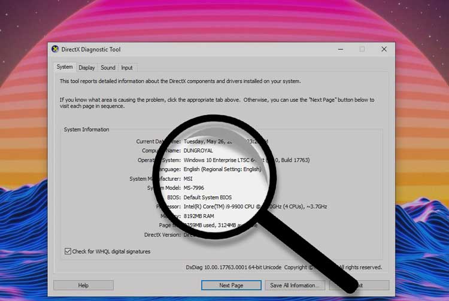Screen dimensions: 449x301
Task: Click the English Regional Setting language value
Action: [x=223, y=169]
